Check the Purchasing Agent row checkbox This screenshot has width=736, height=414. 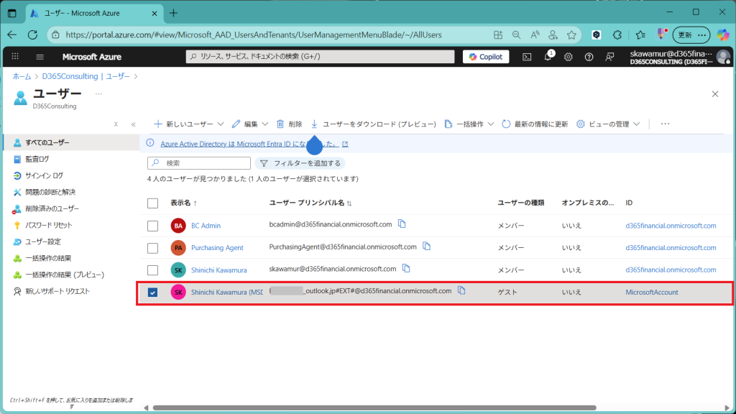(152, 248)
